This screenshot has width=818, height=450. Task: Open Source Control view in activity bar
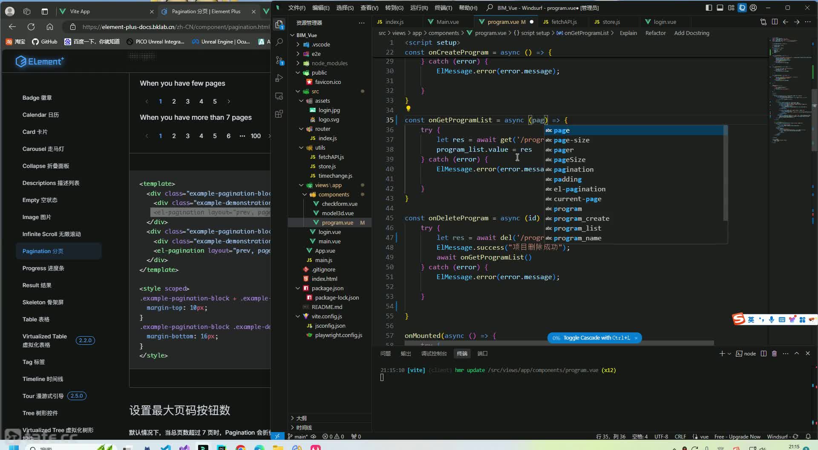click(279, 61)
